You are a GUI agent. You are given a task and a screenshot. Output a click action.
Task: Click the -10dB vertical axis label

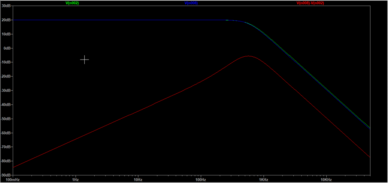[x=6, y=62]
